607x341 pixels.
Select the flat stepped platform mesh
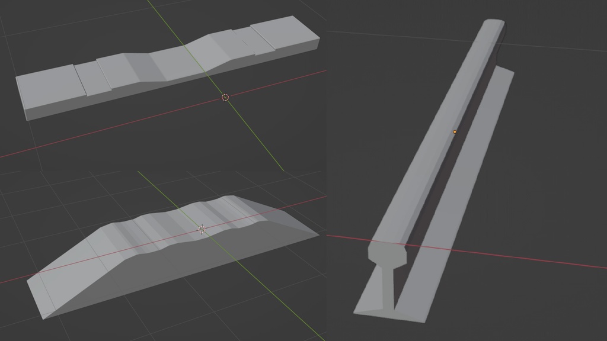point(168,68)
